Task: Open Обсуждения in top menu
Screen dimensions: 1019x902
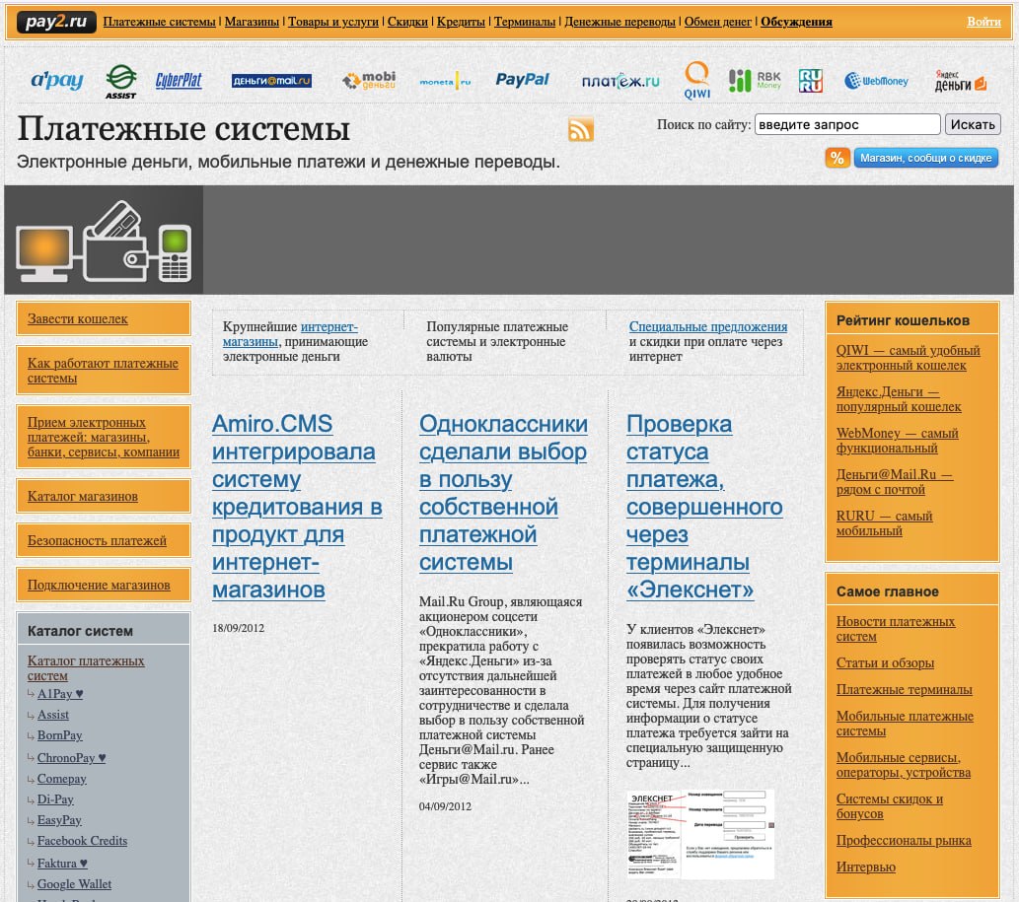Action: (796, 22)
